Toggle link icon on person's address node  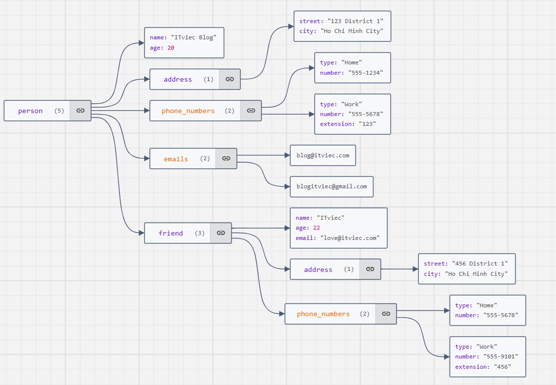(230, 79)
